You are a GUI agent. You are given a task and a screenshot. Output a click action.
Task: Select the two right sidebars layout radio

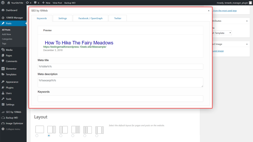[73, 136]
